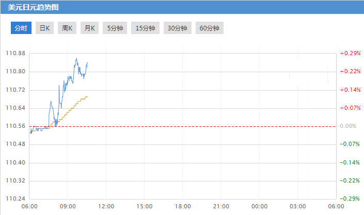Open the 周K chart tab
The height and width of the screenshot is (215, 364).
pyautogui.click(x=67, y=28)
